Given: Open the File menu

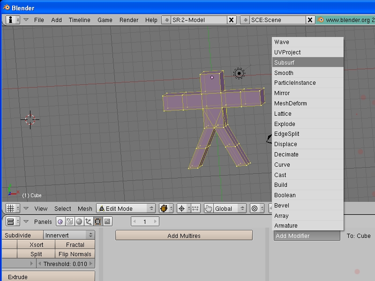Looking at the screenshot, I should click(x=39, y=20).
